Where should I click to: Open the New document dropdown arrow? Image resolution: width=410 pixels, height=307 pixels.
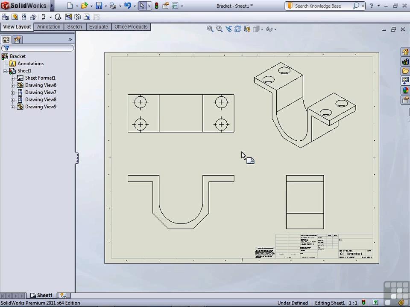point(77,6)
